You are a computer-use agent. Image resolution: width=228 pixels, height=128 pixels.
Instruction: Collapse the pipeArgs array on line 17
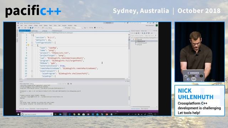(x=32, y=76)
